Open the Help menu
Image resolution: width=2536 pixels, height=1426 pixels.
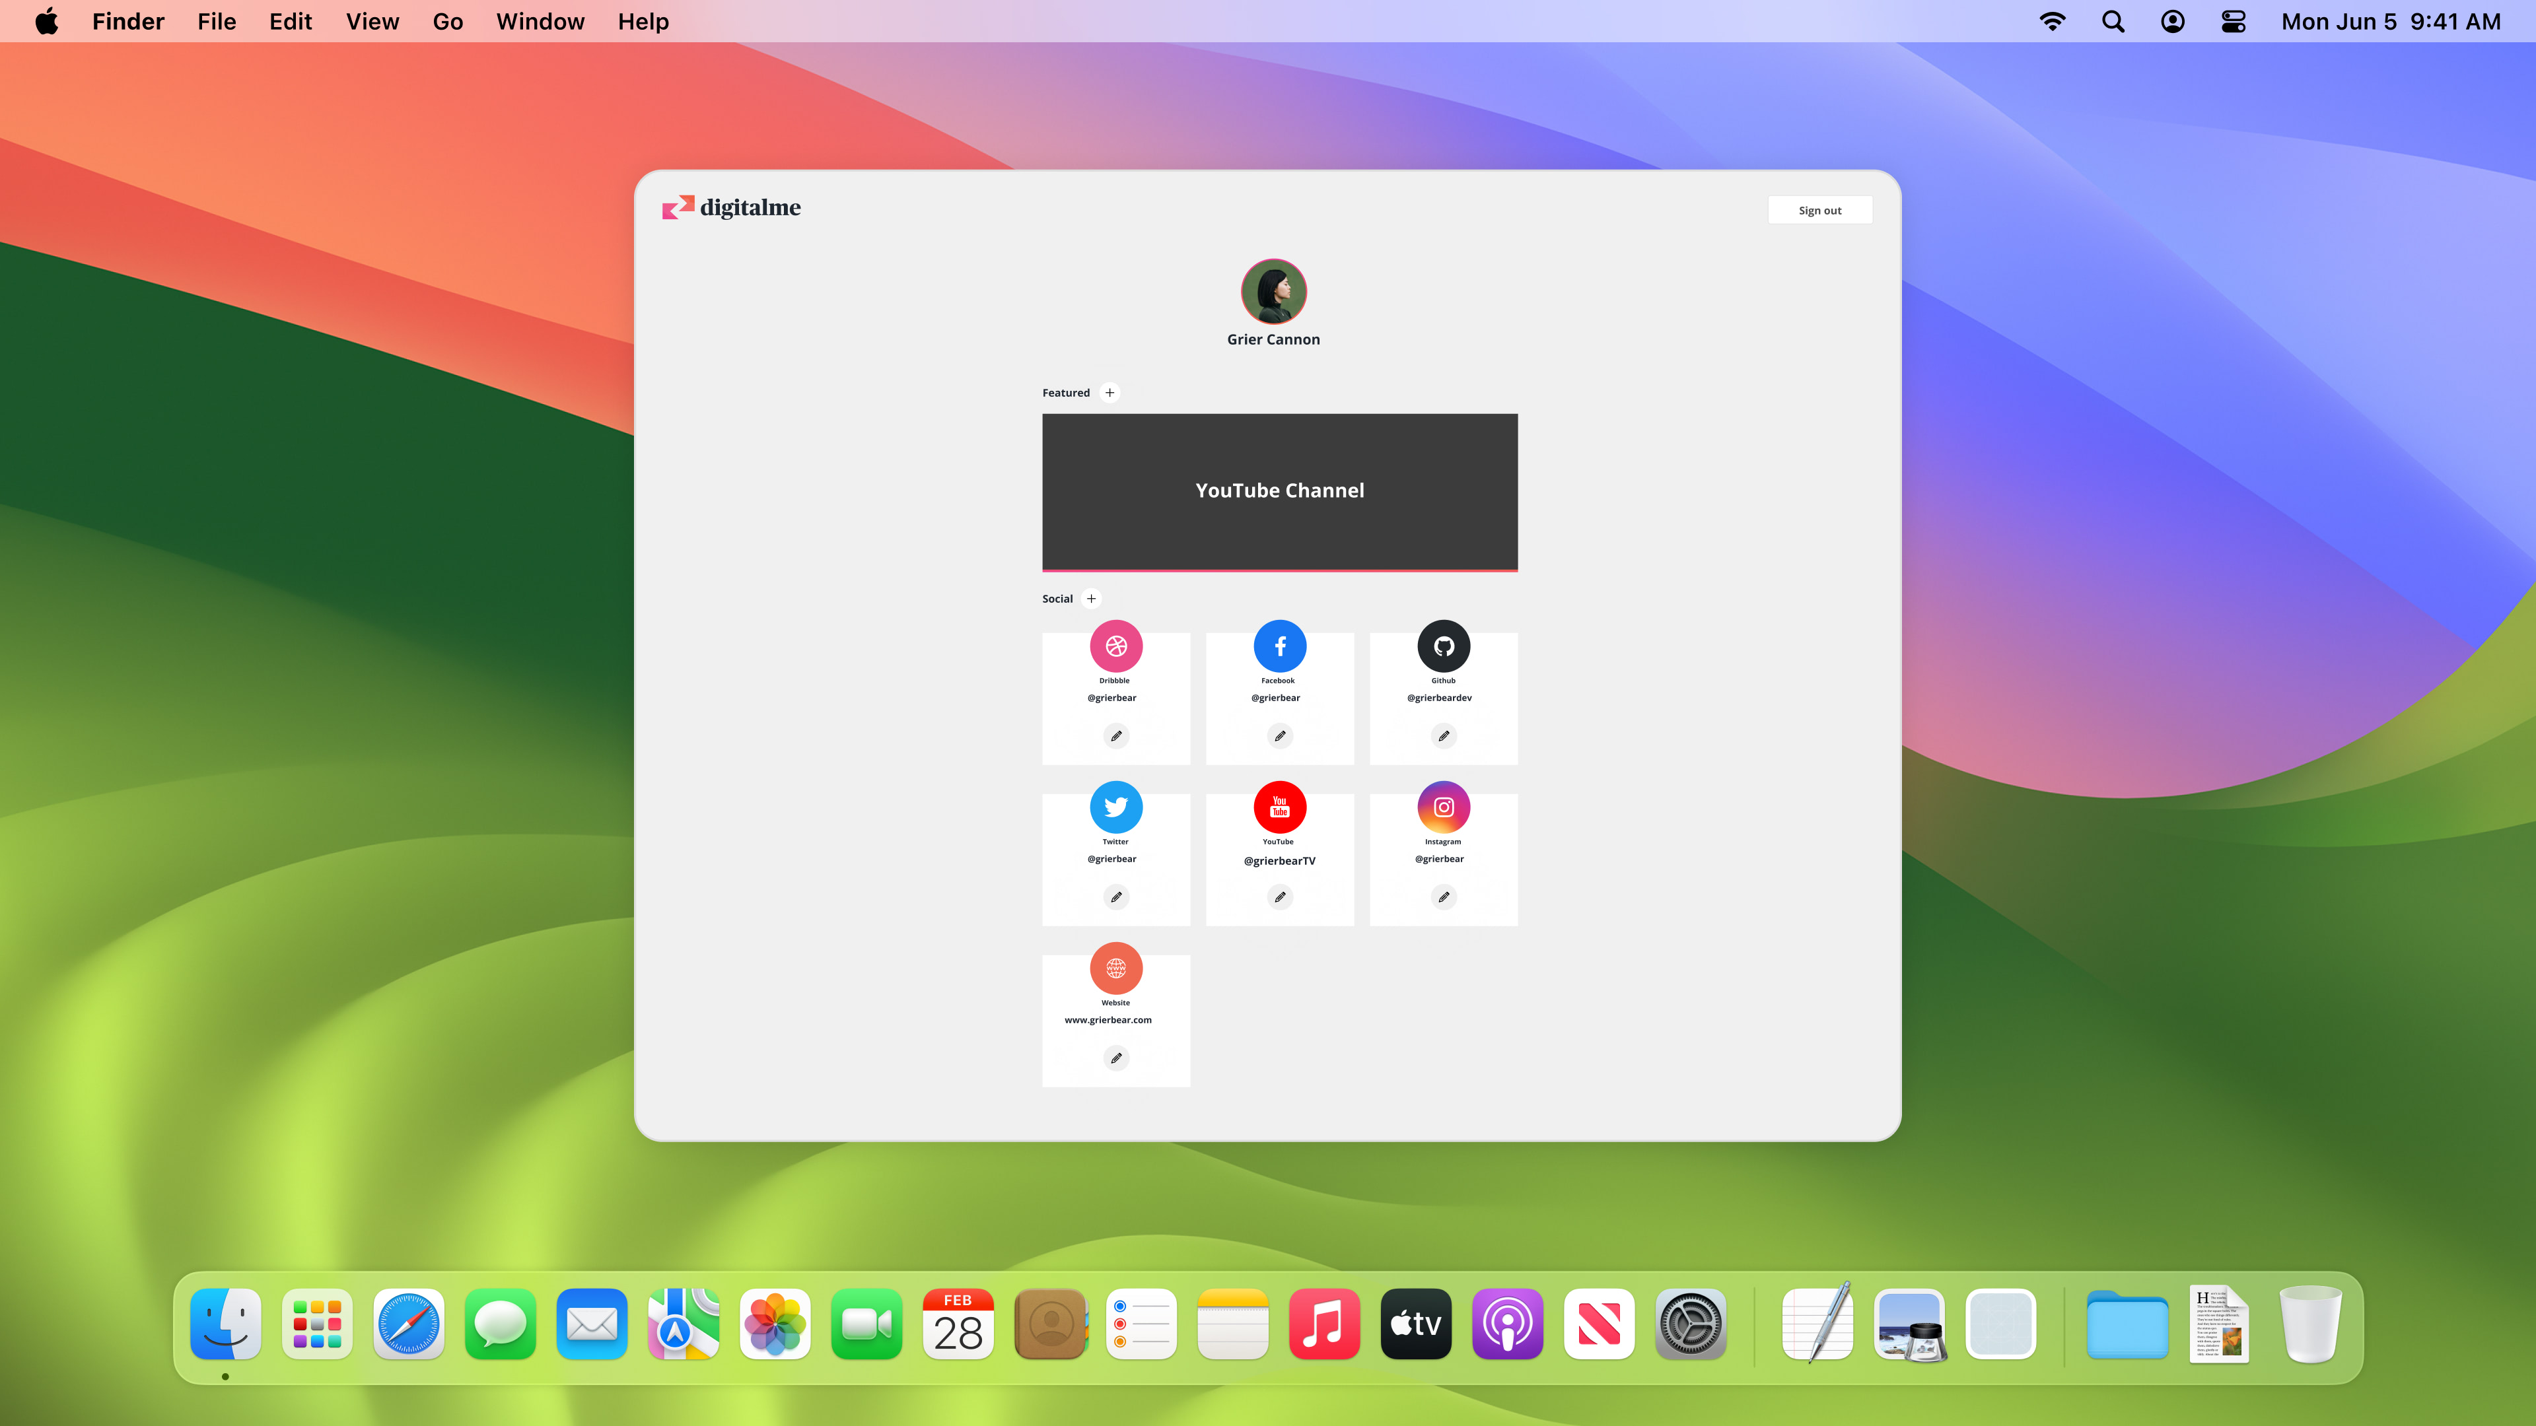pos(644,22)
